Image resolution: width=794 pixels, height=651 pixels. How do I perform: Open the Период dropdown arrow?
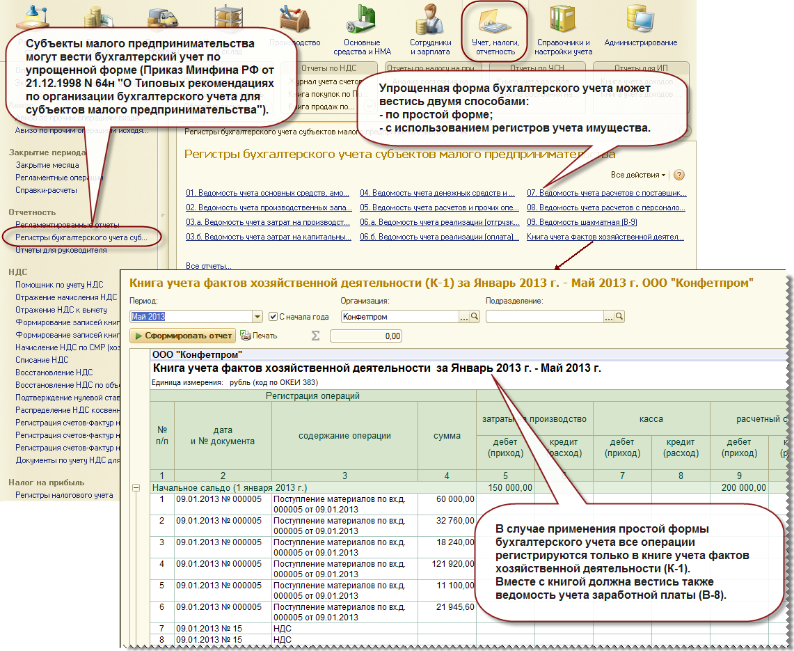257,317
